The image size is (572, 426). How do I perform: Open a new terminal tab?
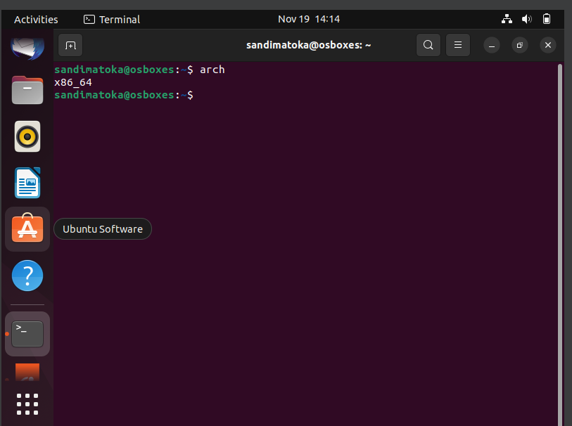70,45
